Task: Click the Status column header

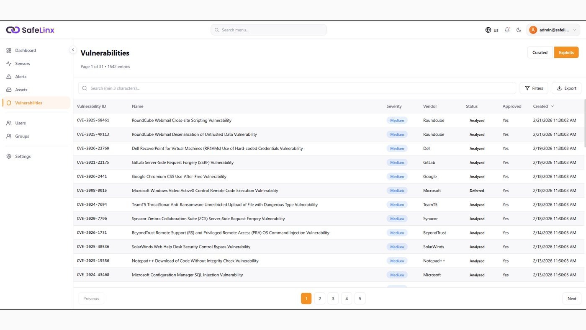Action: click(472, 106)
